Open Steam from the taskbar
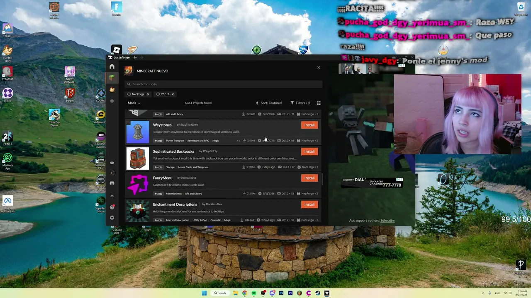 [x=318, y=293]
